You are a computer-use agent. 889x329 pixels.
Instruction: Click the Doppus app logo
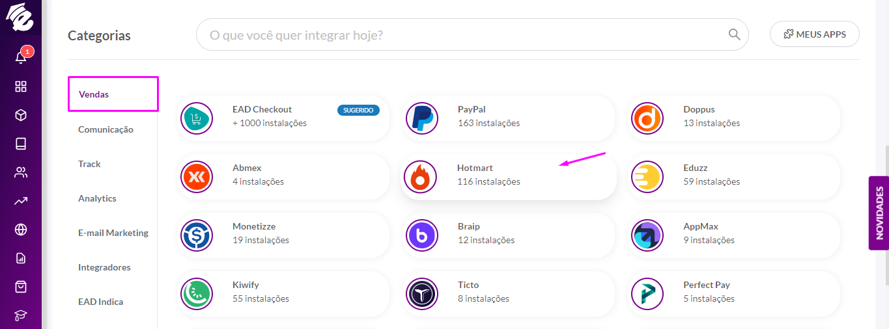click(x=647, y=118)
